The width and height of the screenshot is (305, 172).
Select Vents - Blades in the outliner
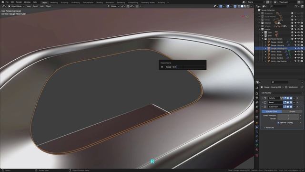tap(276, 55)
